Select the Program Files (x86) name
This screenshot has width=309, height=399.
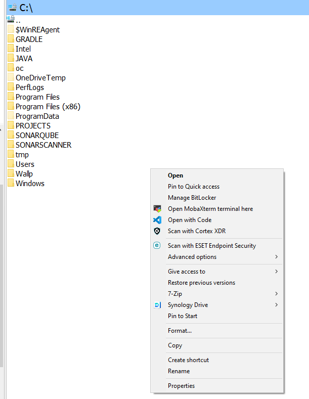point(48,107)
